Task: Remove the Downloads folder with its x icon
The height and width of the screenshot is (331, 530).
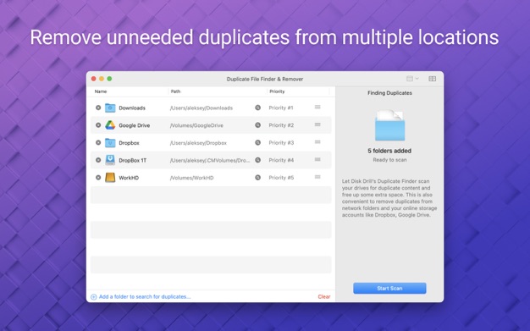Action: coord(98,108)
